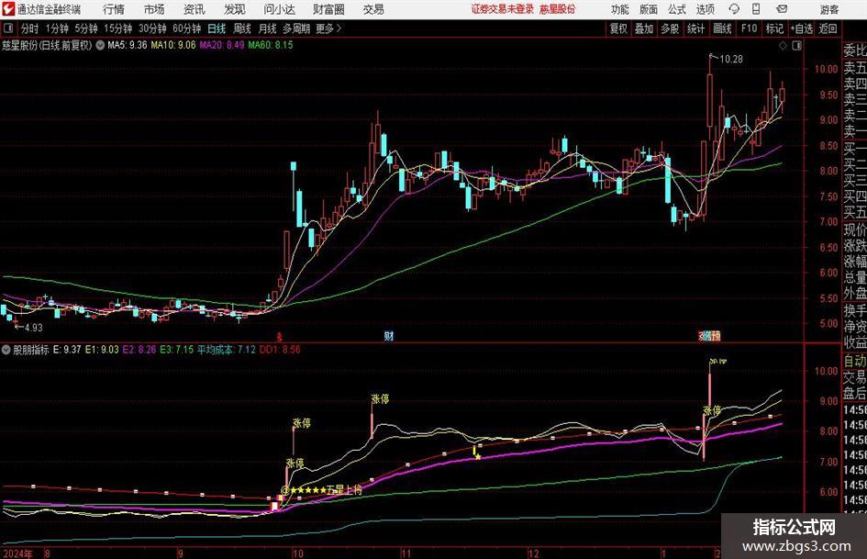Select the 5分钟 period

[x=85, y=28]
